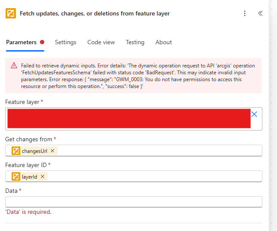Viewport: 277px width, 231px height.
Task: Click the Feature layer field label
Action: (22, 102)
